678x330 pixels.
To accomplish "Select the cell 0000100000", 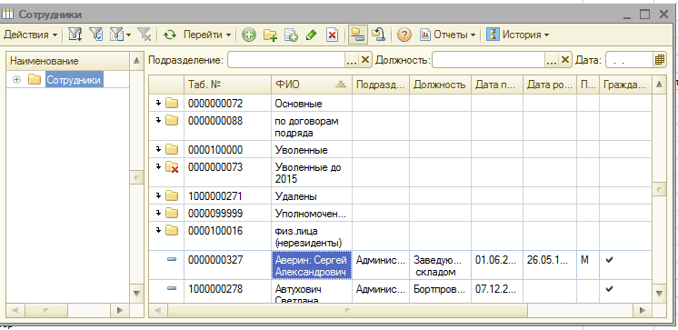I will pos(227,149).
